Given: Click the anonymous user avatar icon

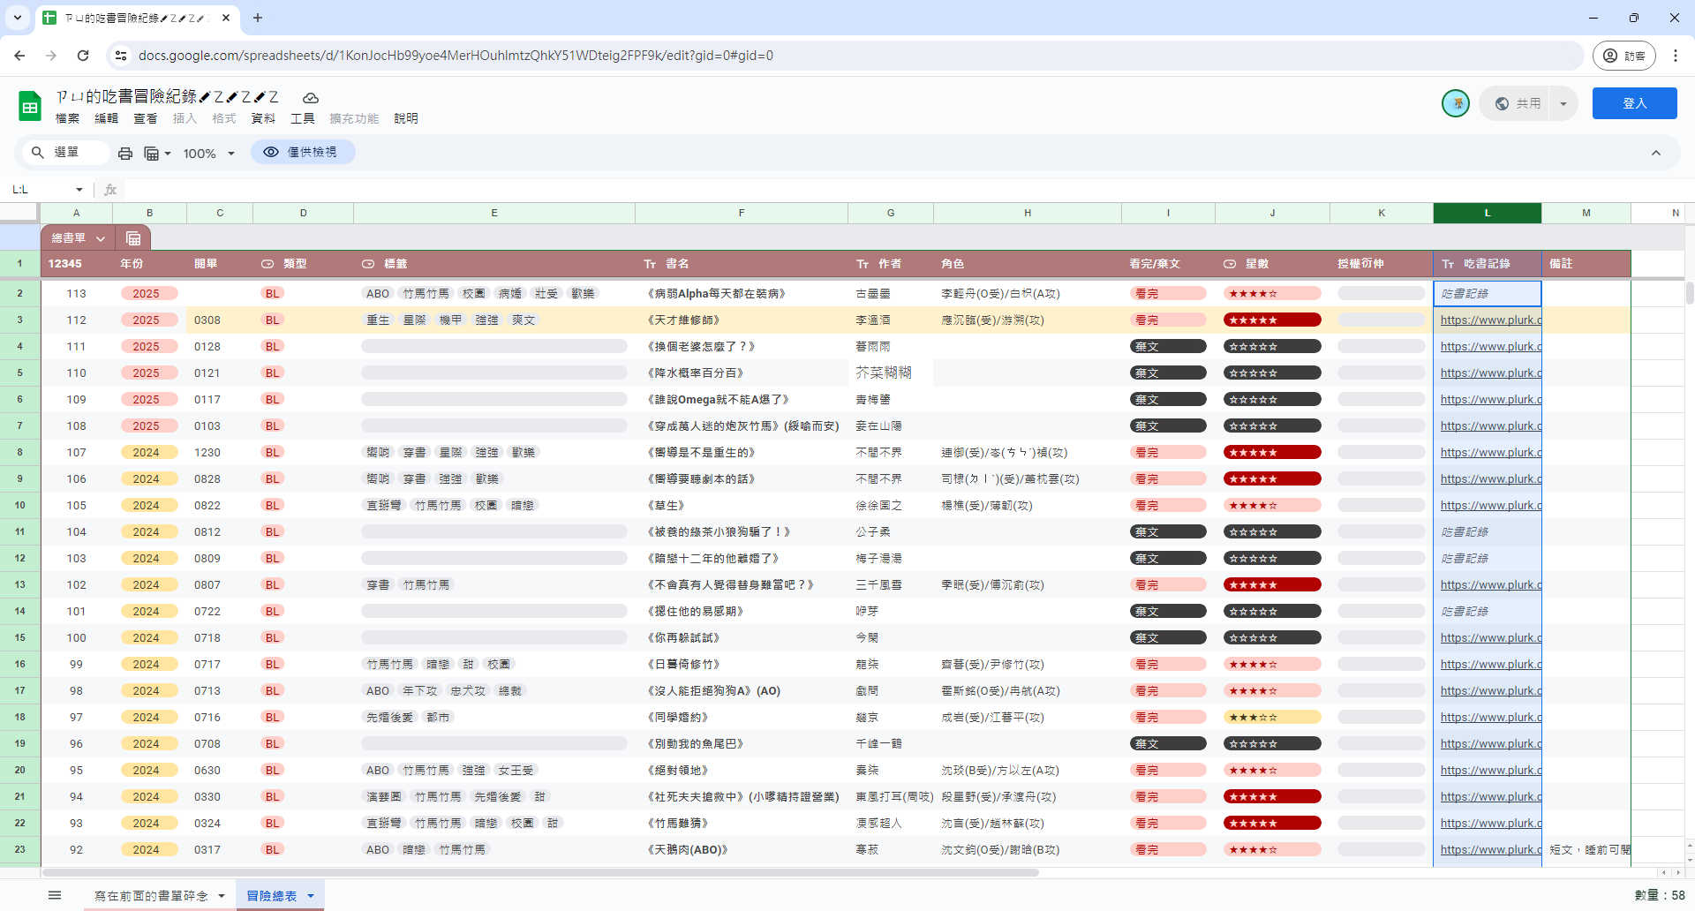Looking at the screenshot, I should [x=1456, y=103].
